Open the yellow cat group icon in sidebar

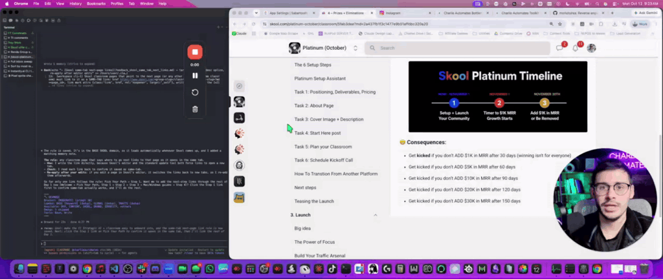(240, 197)
